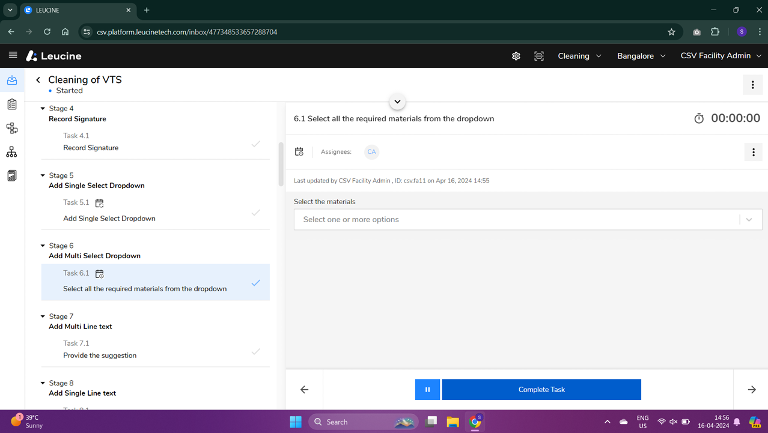Click the checkmark beside Task 4.1
The width and height of the screenshot is (768, 433).
coord(256,144)
